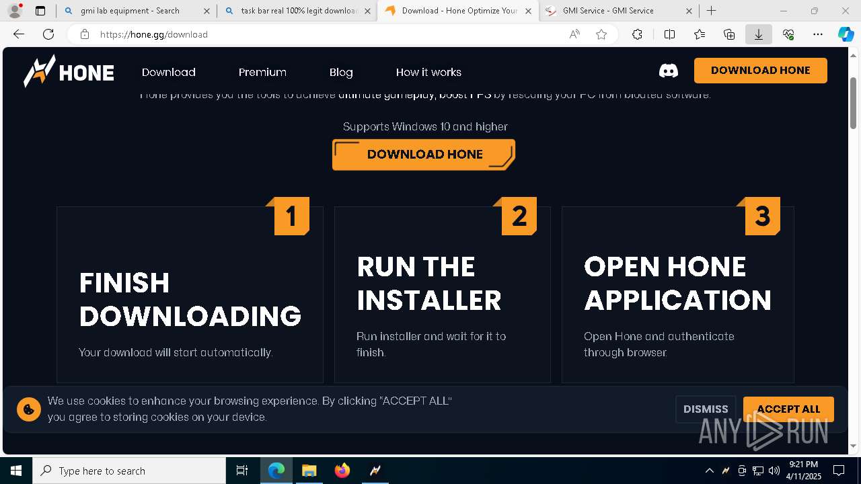Click the Hone logo in site header
The image size is (861, 484).
[69, 71]
